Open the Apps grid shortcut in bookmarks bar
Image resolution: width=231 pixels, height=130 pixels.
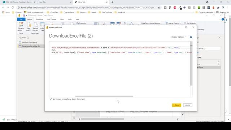(6, 12)
